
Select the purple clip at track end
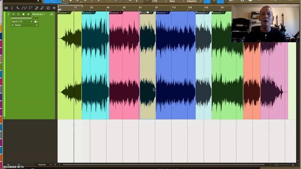coord(274,80)
